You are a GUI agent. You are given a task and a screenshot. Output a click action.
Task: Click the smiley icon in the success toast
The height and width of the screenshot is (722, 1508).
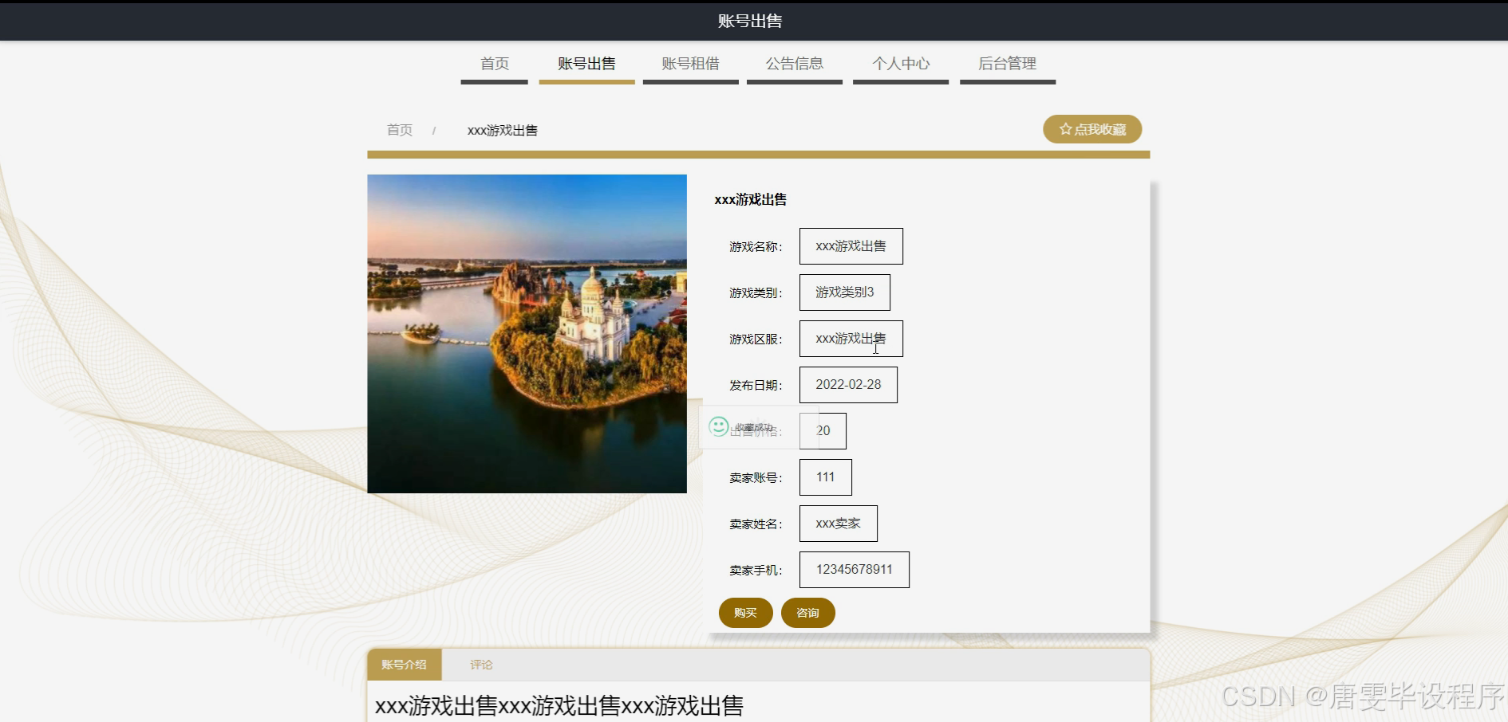point(719,426)
